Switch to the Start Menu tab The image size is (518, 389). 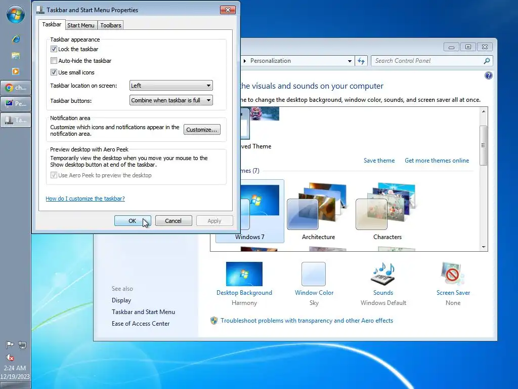pos(81,25)
